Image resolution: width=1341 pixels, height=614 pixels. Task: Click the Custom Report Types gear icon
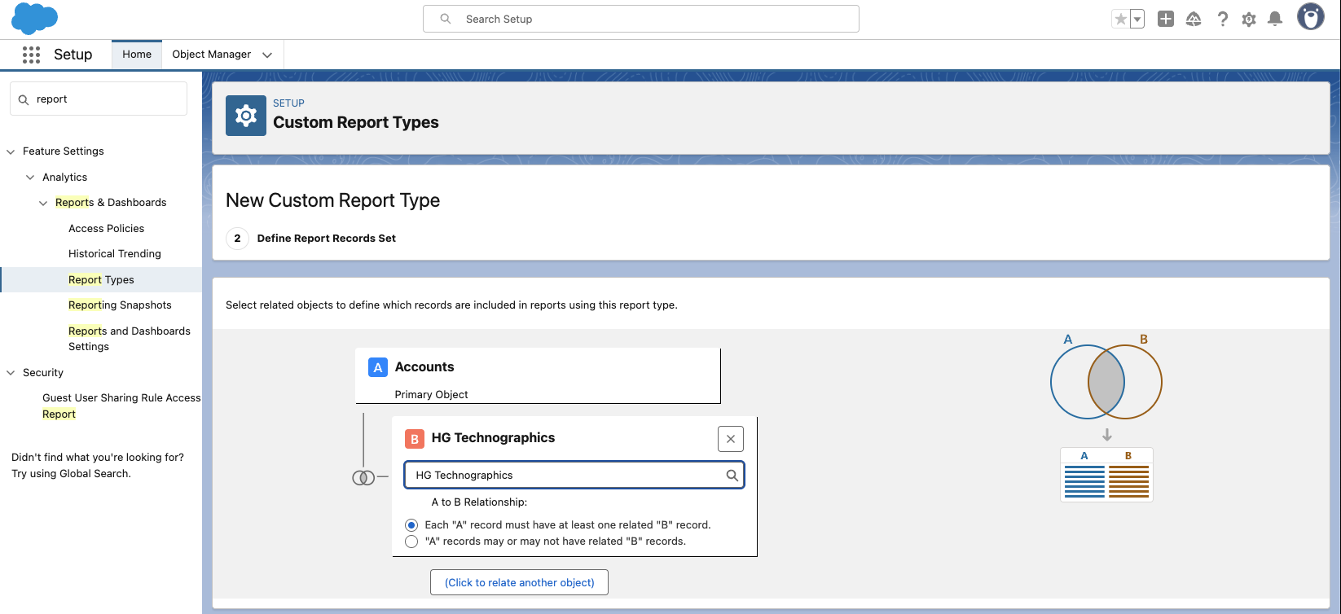[x=246, y=116]
